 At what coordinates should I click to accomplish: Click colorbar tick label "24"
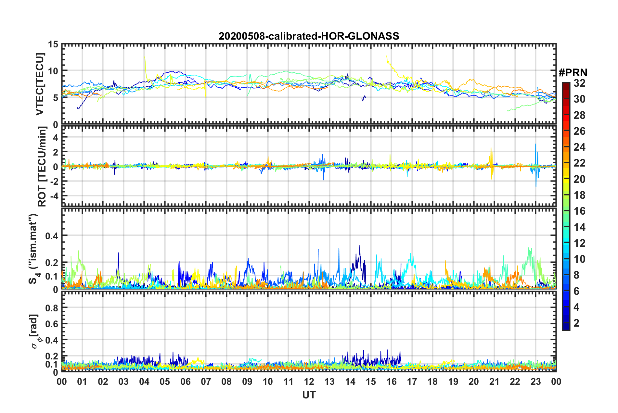coord(579,147)
